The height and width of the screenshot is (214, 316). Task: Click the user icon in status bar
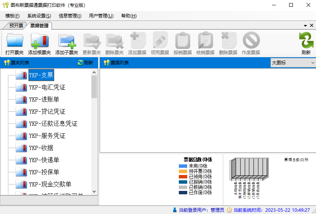[175, 210]
